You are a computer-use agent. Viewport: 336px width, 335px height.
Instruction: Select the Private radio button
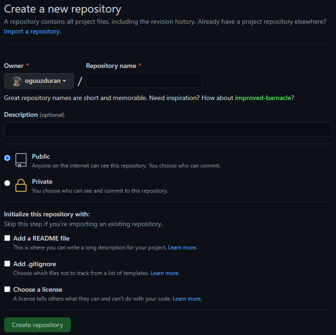(7, 183)
